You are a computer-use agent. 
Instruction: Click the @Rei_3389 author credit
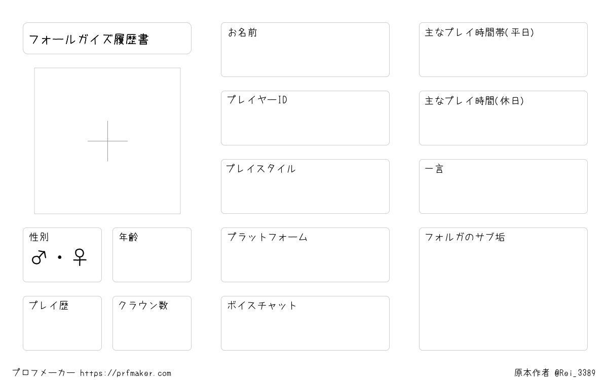pyautogui.click(x=575, y=373)
